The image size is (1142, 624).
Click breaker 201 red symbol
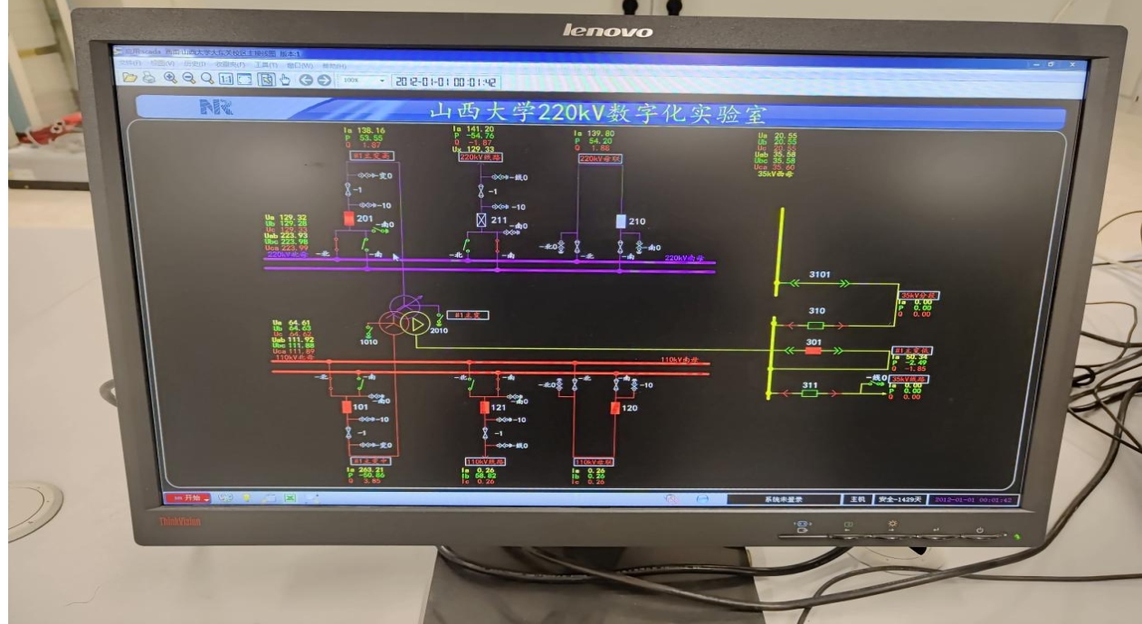point(350,219)
